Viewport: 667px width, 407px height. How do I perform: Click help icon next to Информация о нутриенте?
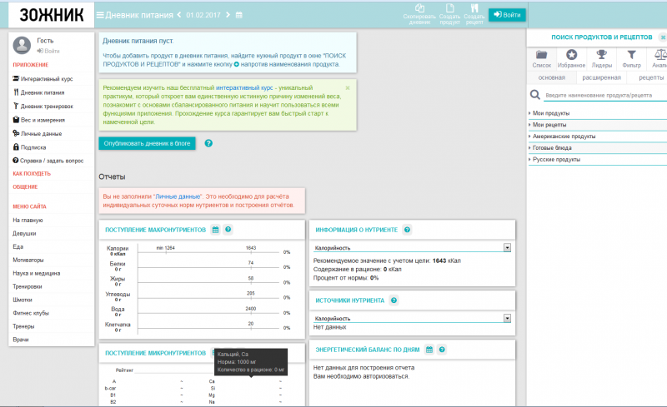407,230
